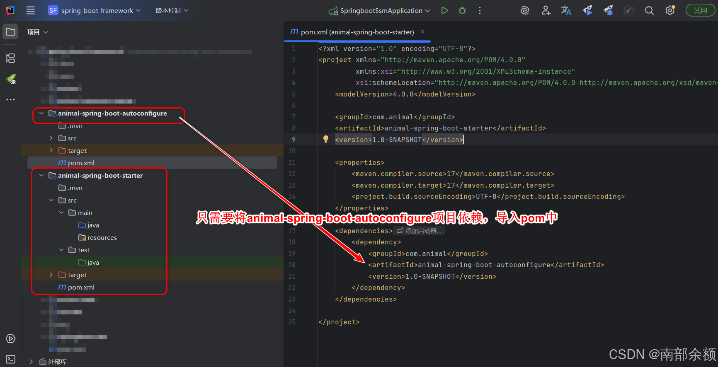Open the Services tool window icon
This screenshot has width=718, height=367.
[11, 338]
